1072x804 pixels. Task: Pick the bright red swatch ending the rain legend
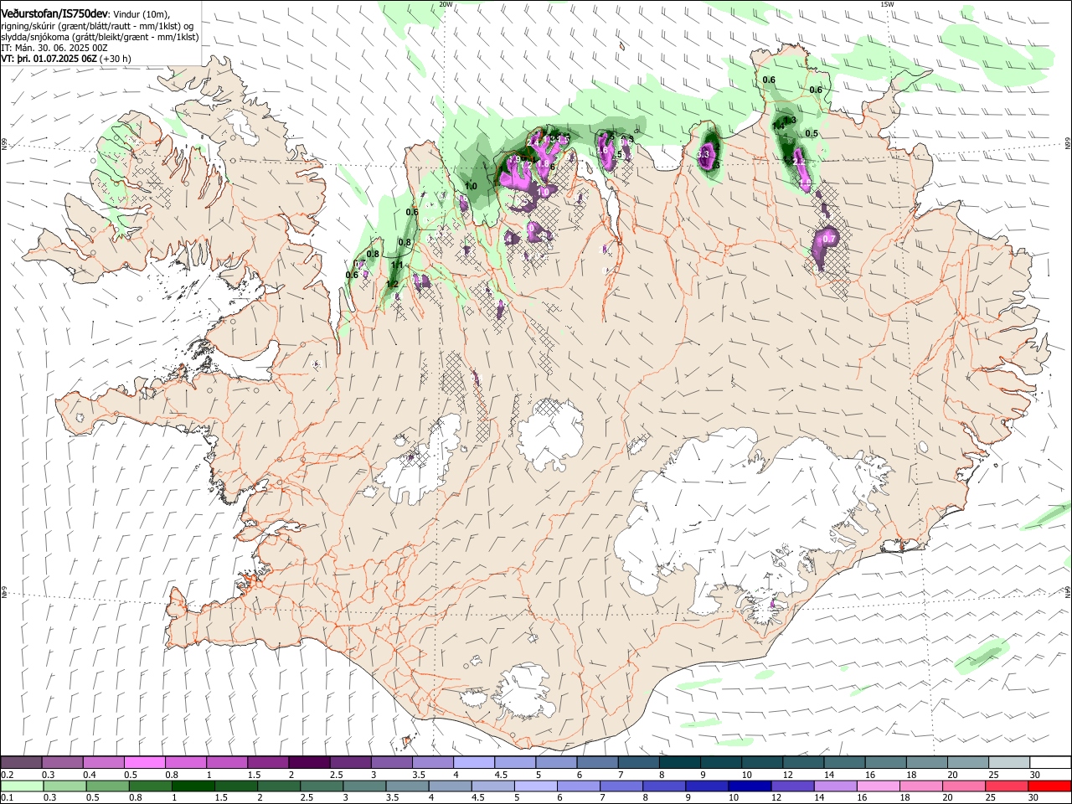pos(1049,786)
